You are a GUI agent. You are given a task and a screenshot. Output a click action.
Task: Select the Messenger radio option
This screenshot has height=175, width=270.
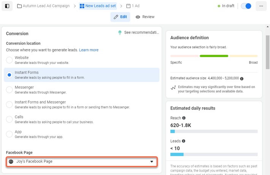(9, 90)
